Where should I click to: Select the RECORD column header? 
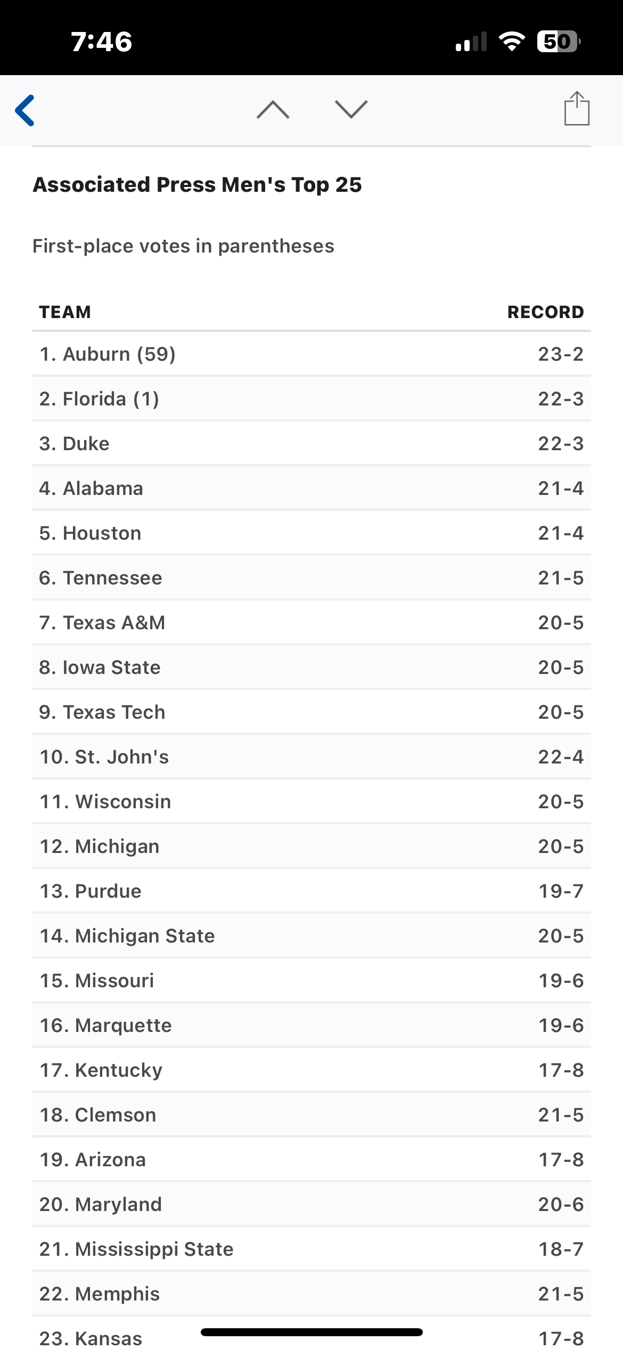(545, 312)
